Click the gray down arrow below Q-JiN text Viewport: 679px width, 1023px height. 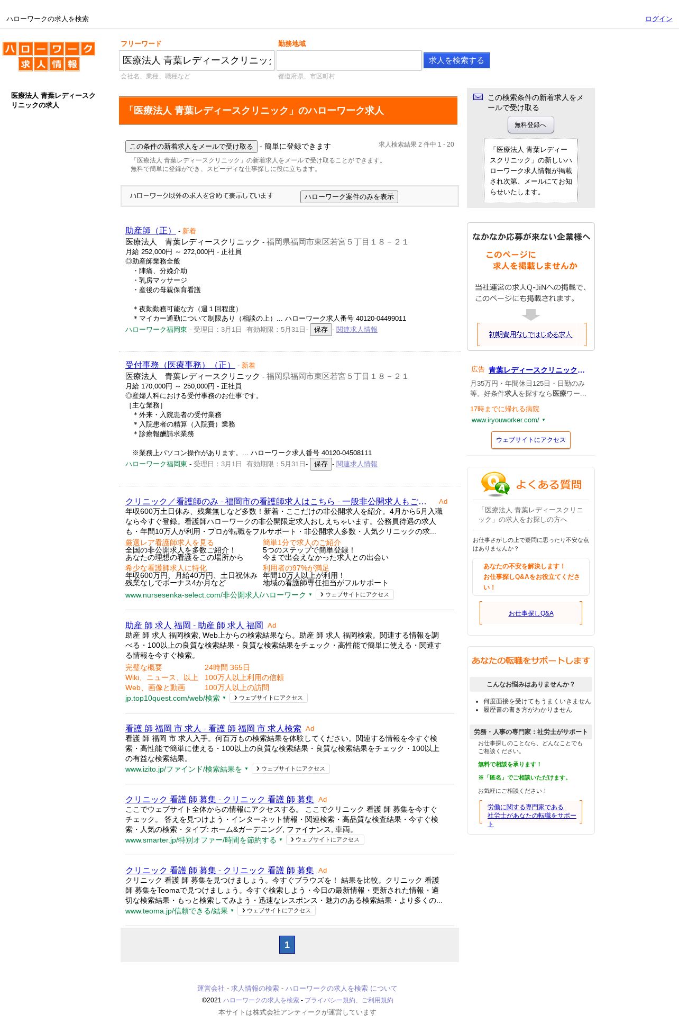(530, 315)
